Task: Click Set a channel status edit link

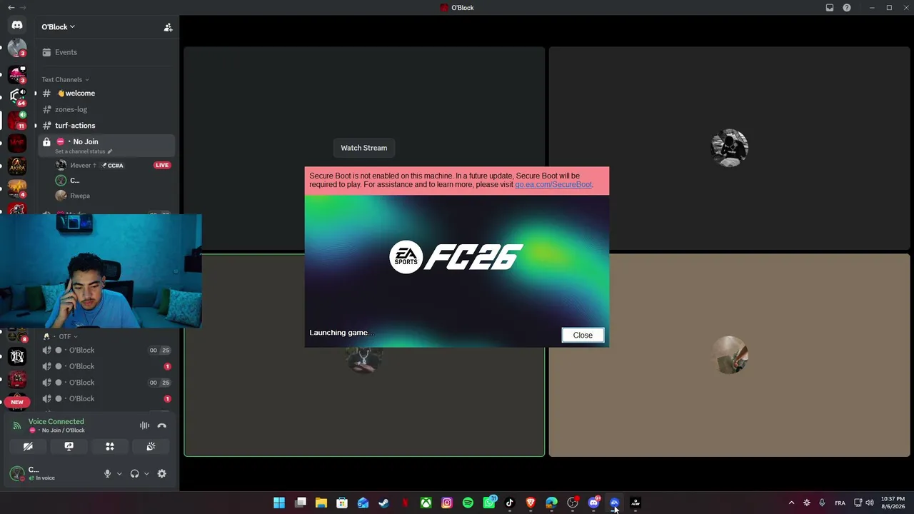Action: point(84,151)
